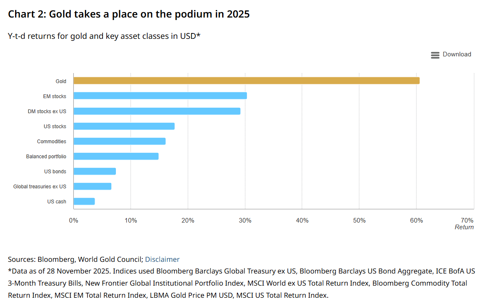Click the EM stocks axis label
This screenshot has width=482, height=304.
[55, 96]
